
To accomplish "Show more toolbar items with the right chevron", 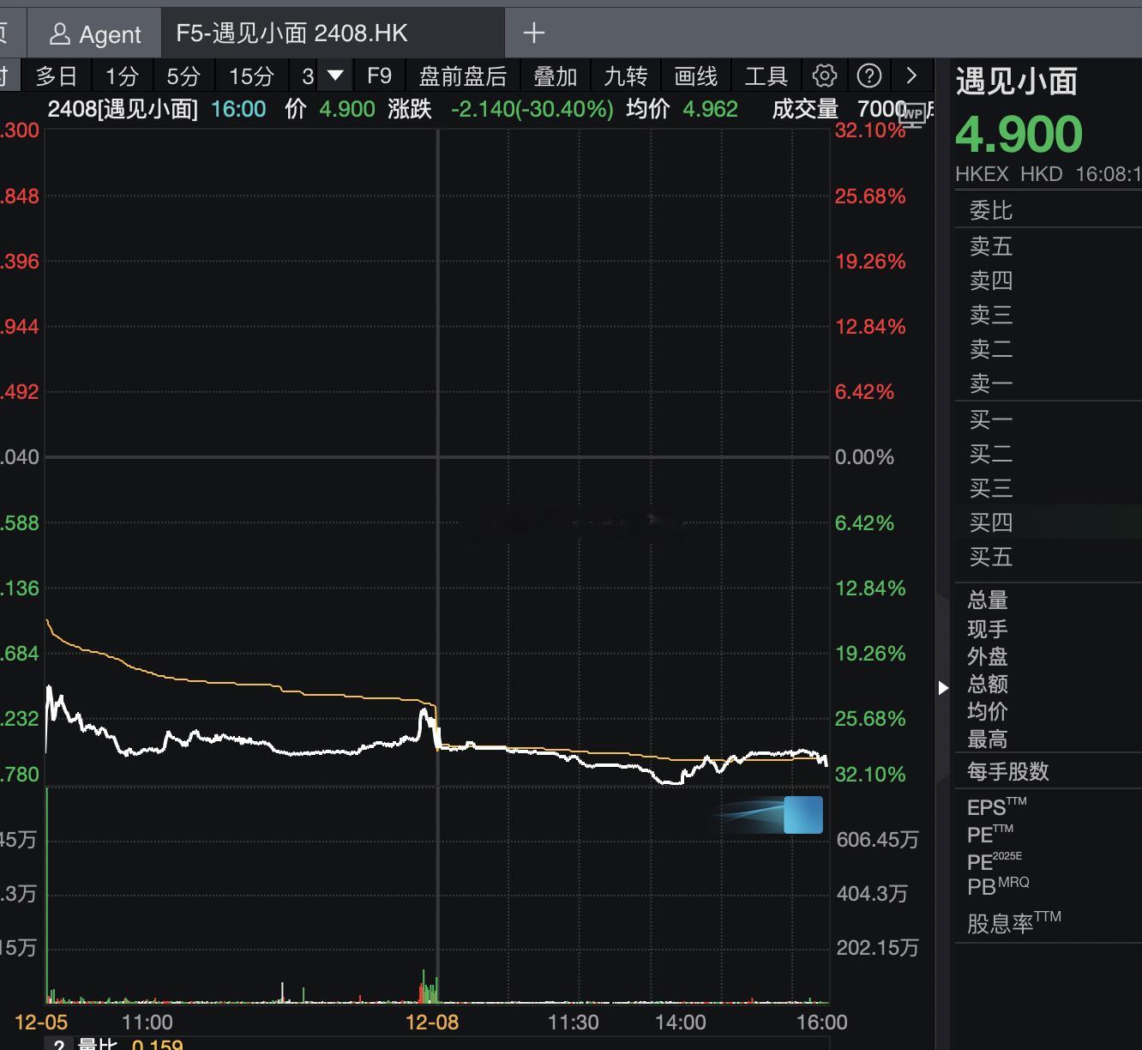I will point(911,76).
